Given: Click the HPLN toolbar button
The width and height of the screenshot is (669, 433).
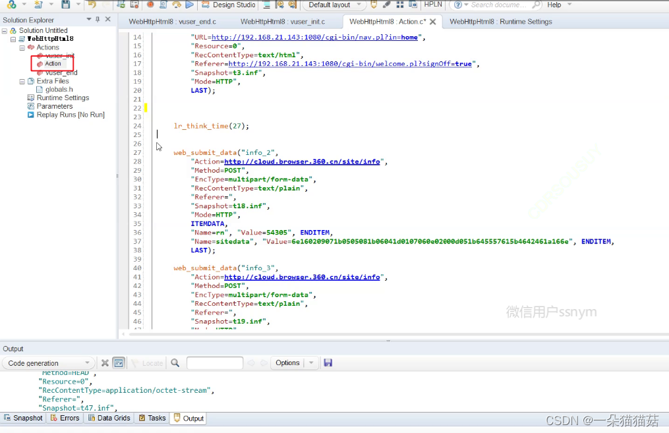Looking at the screenshot, I should click(433, 4).
